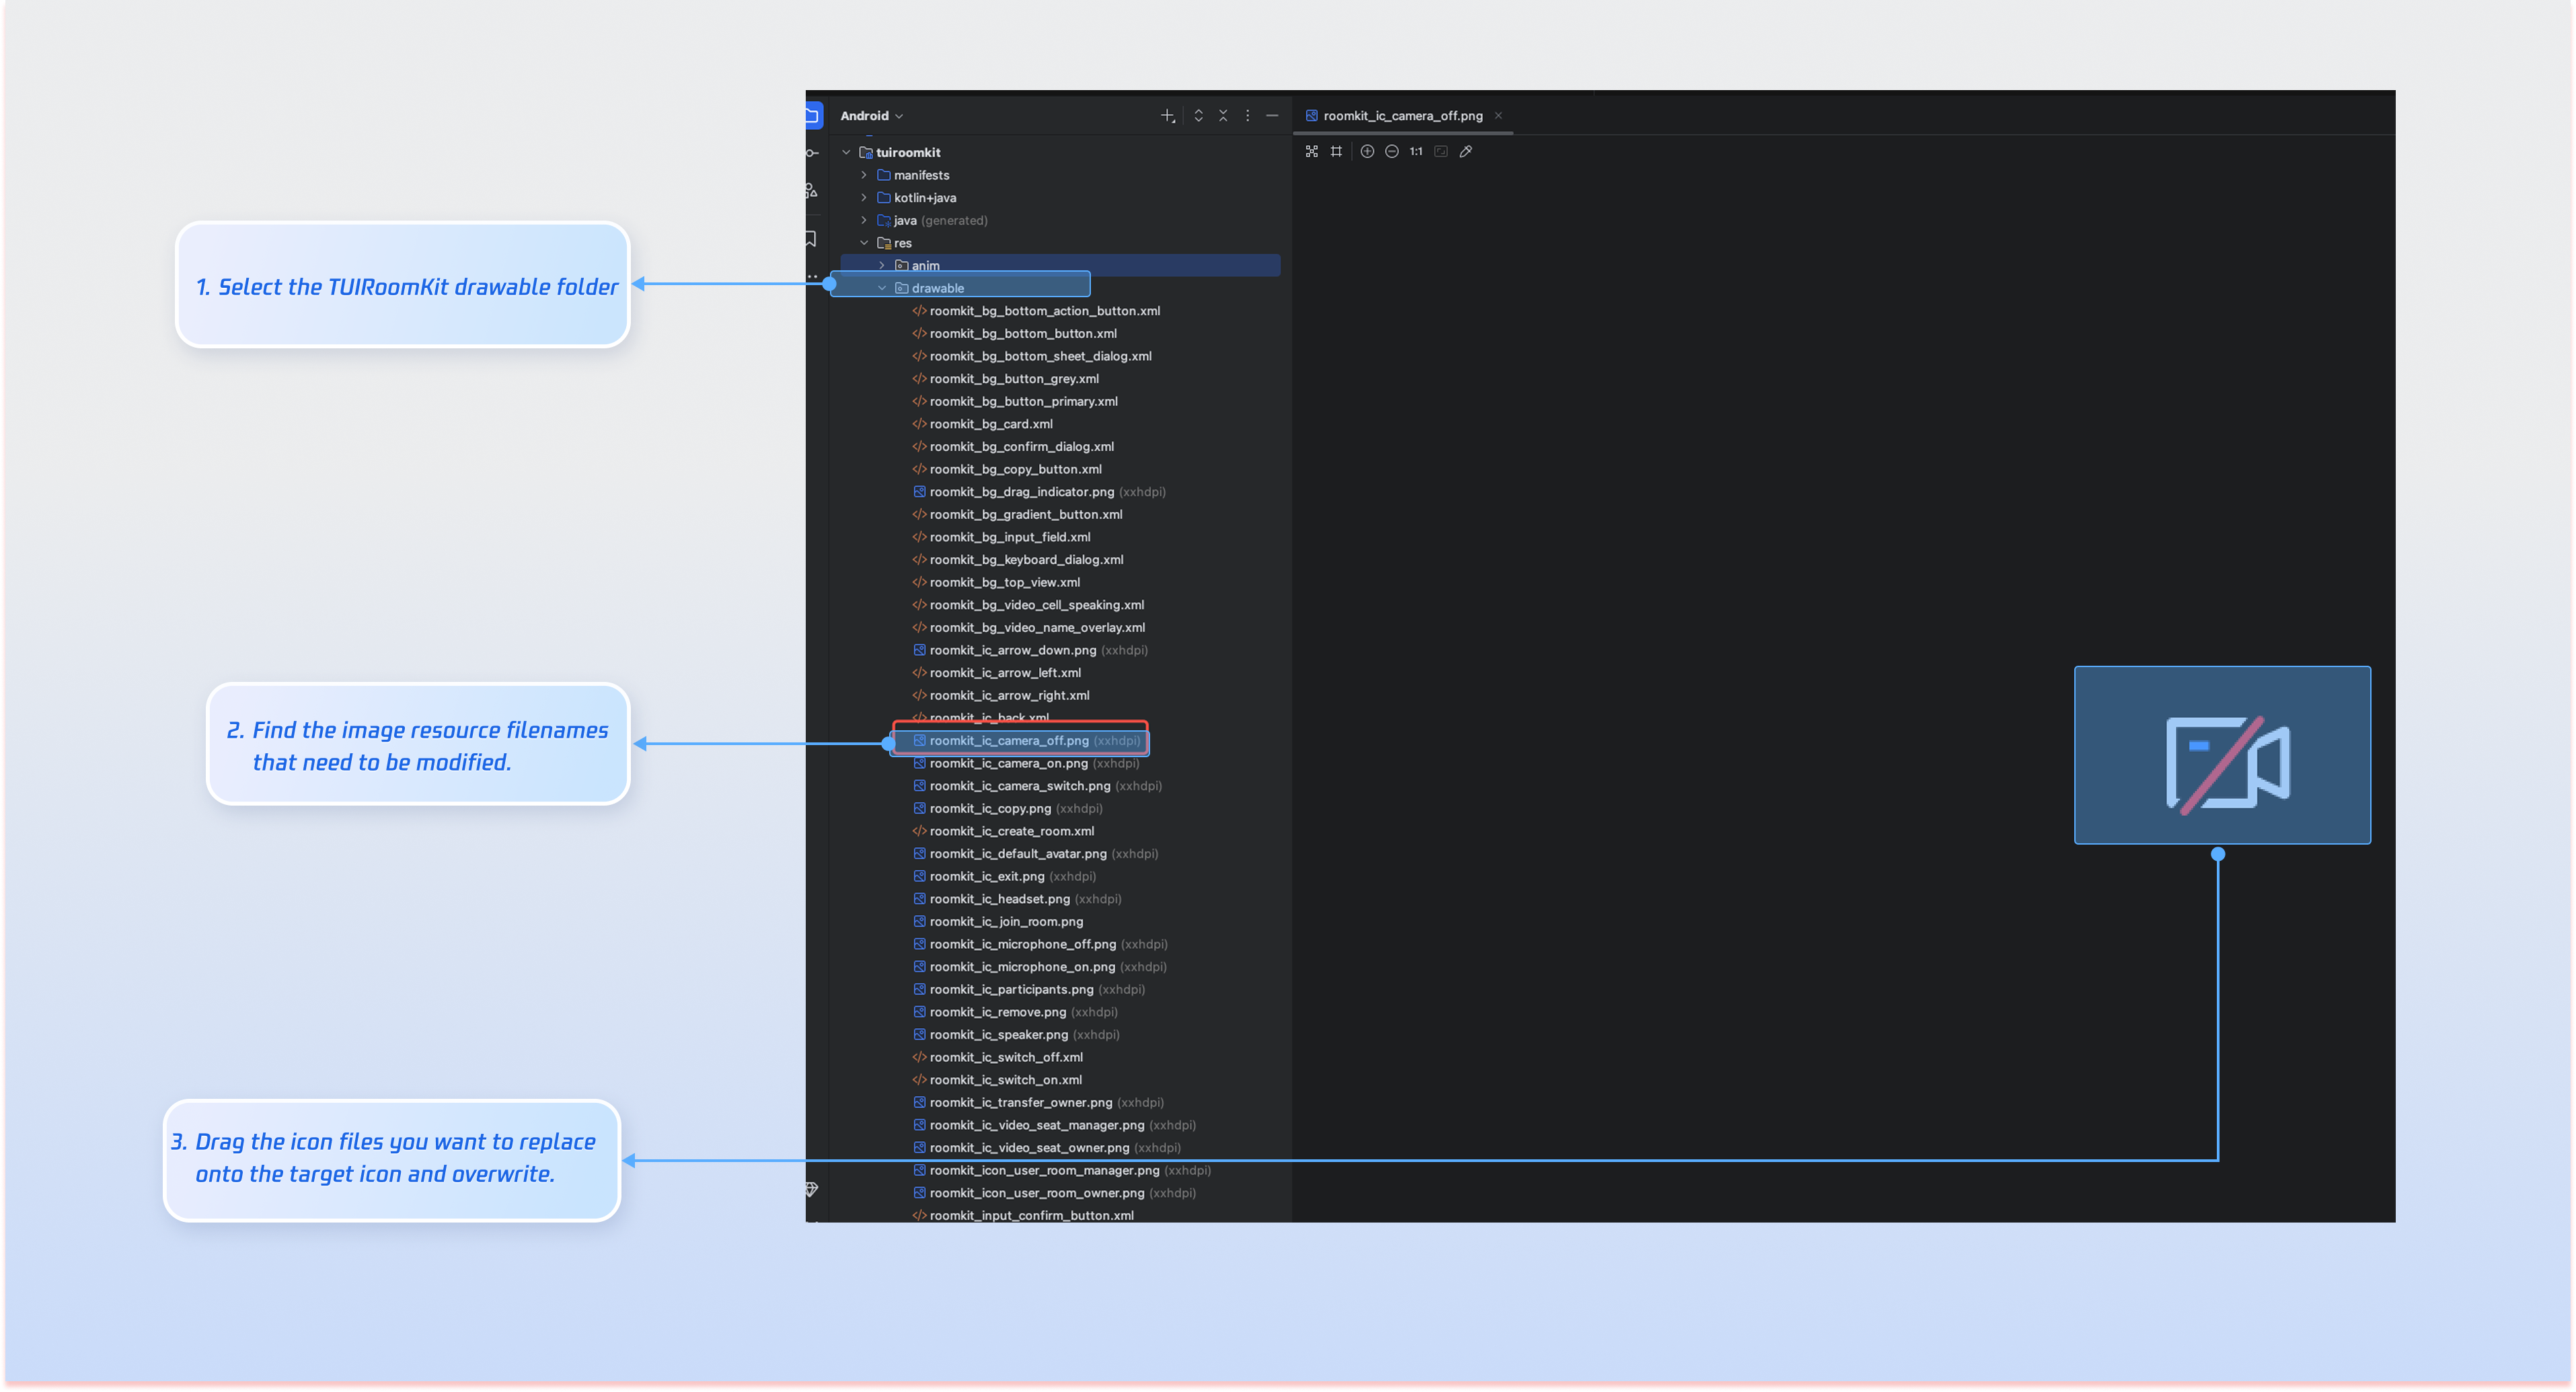
Task: Select roomkit_ic_camera_switch.png in the tree
Action: tap(1037, 786)
